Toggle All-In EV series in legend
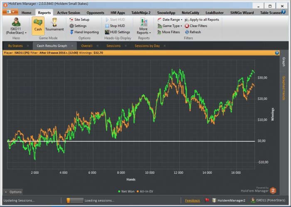Viewport: 291px width, 207px height. (x=145, y=190)
